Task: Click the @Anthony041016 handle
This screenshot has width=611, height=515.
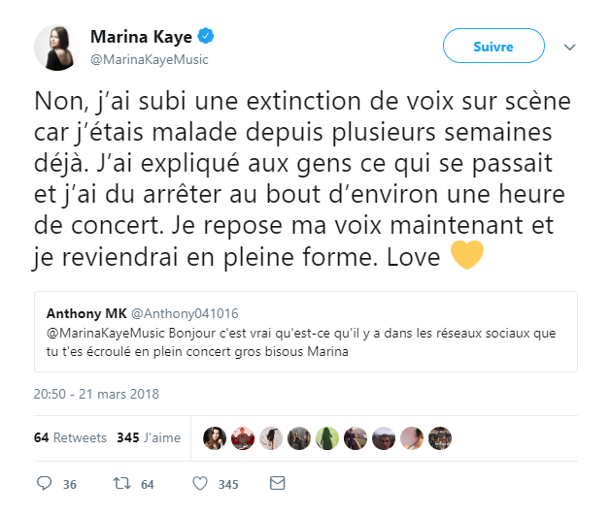Action: tap(185, 313)
